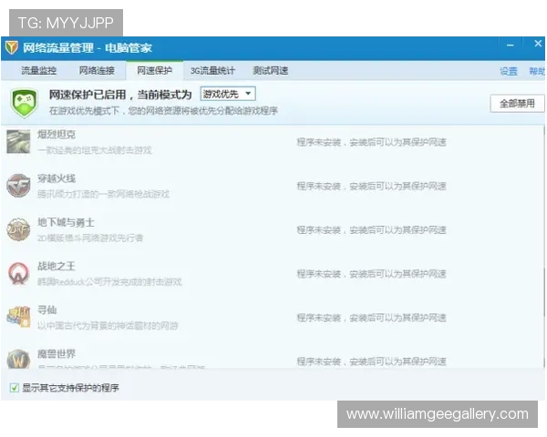Image resolution: width=547 pixels, height=437 pixels.
Task: Select the 寻仙 game icon
Action: coord(18,317)
